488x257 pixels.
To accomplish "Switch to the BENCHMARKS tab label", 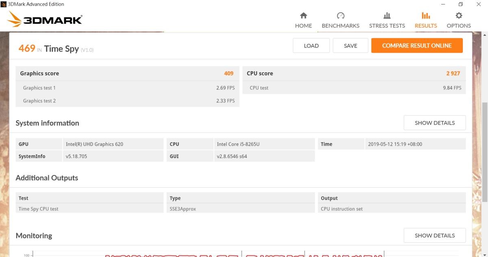I will click(341, 26).
